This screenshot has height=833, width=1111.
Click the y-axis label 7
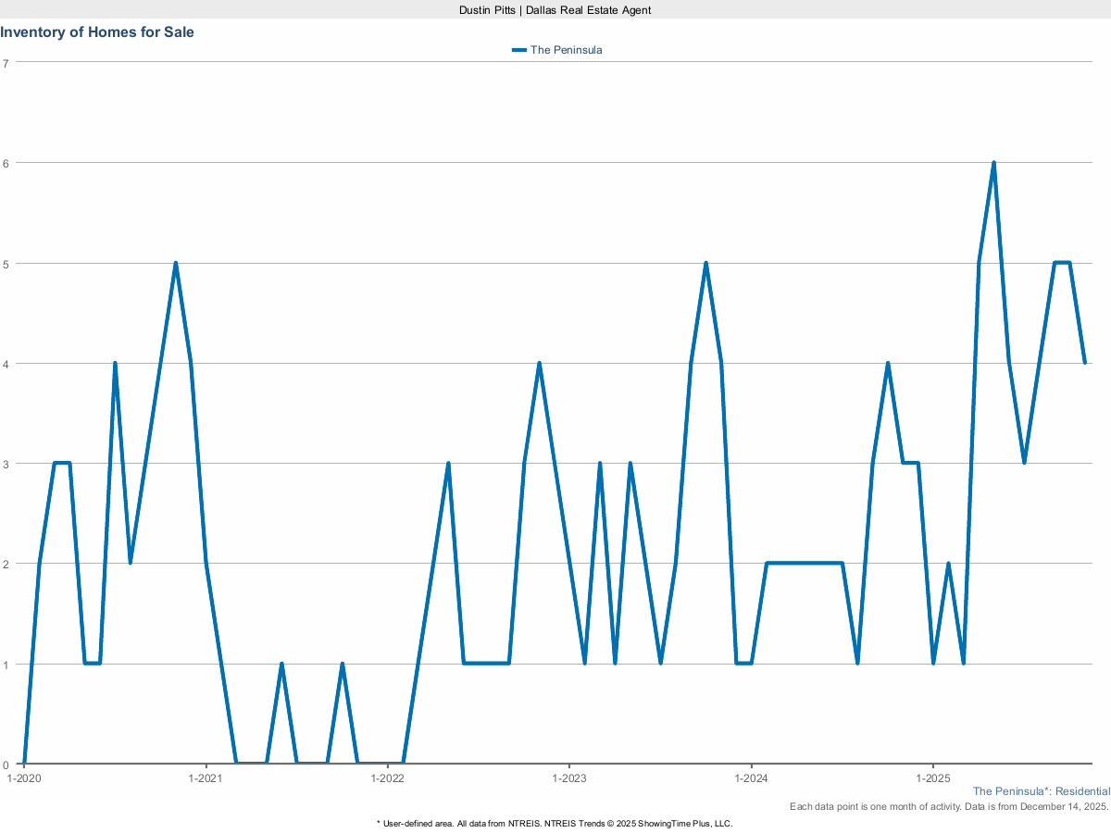click(6, 63)
